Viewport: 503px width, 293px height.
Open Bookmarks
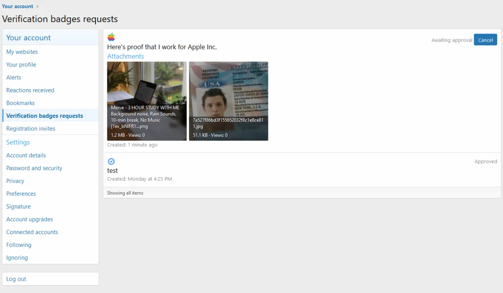20,103
